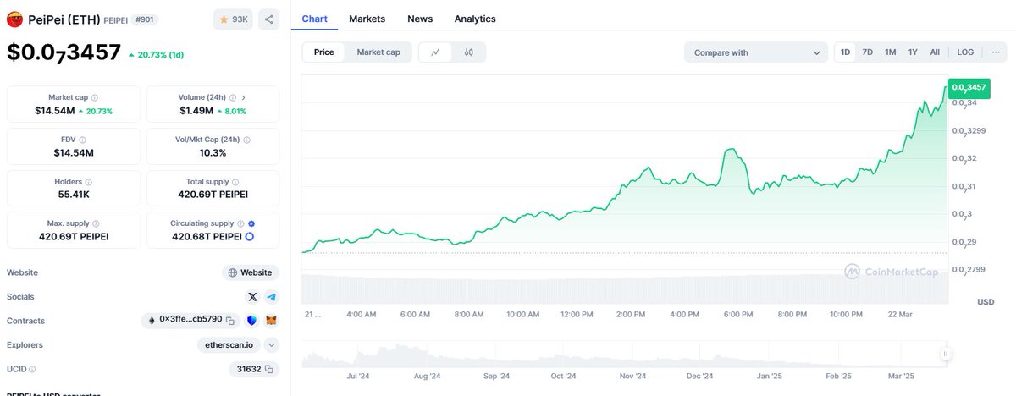Set chart range to 7D

coord(868,52)
